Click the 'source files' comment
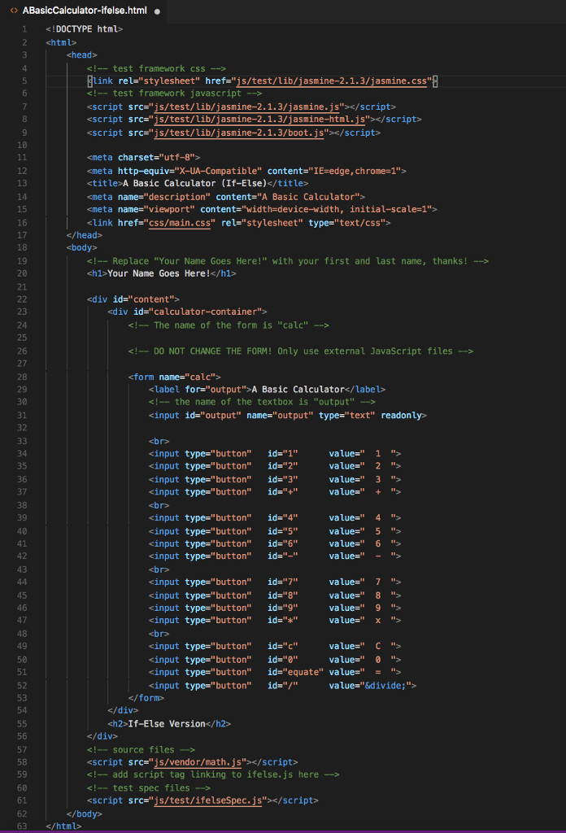Viewport: 566px width, 833px height. click(141, 750)
